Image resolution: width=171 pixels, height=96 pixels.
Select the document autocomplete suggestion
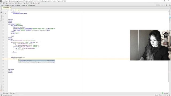[36, 61]
